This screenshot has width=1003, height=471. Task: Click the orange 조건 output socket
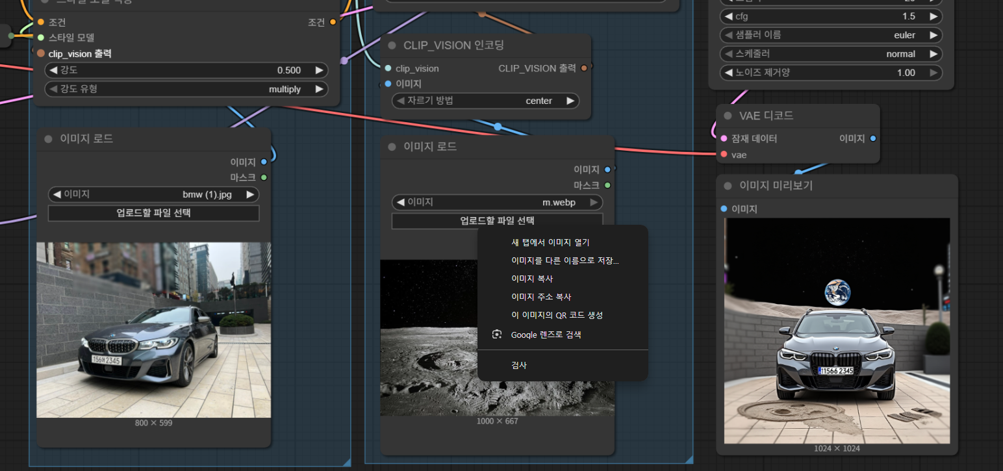click(333, 22)
